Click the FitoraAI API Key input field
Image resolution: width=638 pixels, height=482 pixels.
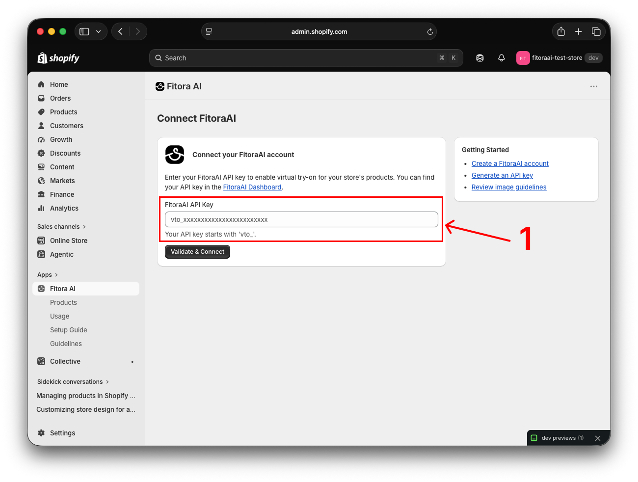click(x=301, y=219)
